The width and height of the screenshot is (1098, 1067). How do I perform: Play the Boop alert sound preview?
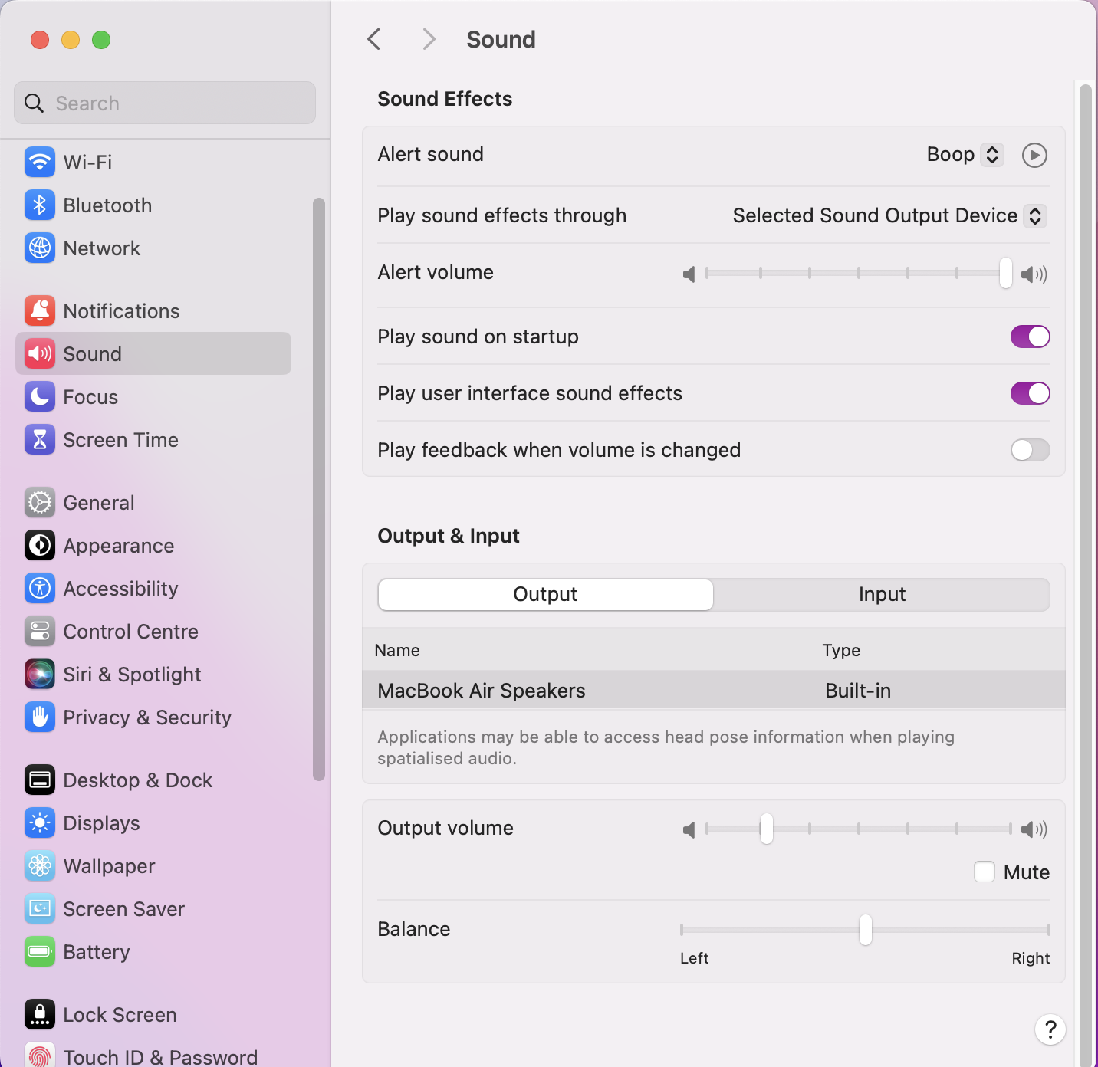click(1034, 155)
